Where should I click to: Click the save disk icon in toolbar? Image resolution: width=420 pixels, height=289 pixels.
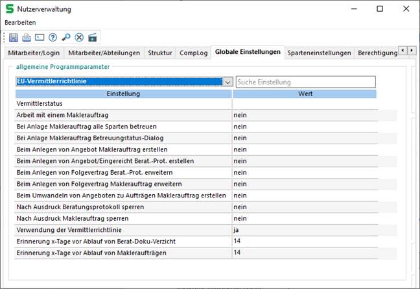click(x=13, y=37)
